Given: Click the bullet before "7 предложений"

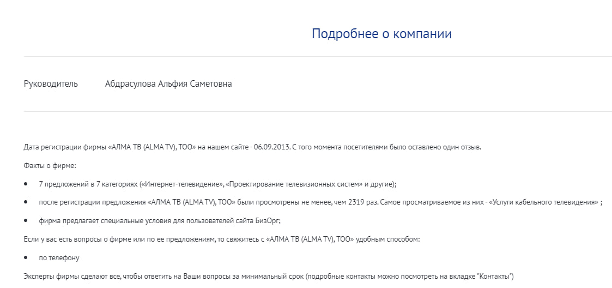Looking at the screenshot, I should tap(26, 184).
